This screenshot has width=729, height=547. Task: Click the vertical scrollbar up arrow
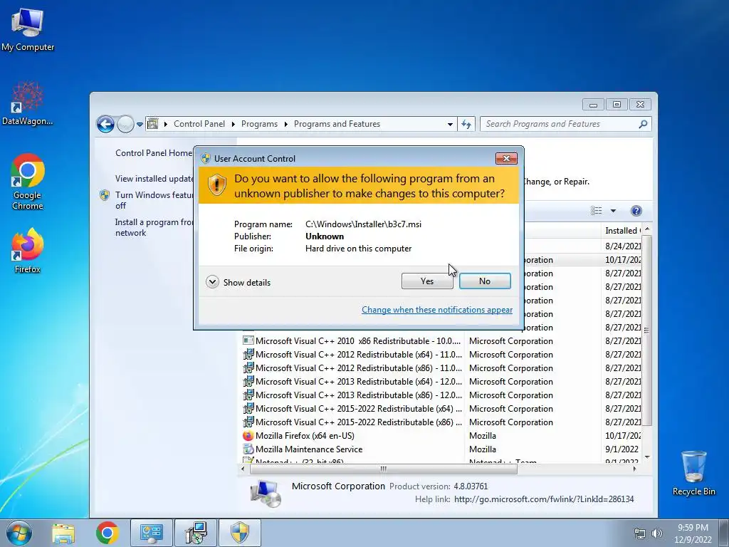(x=646, y=229)
